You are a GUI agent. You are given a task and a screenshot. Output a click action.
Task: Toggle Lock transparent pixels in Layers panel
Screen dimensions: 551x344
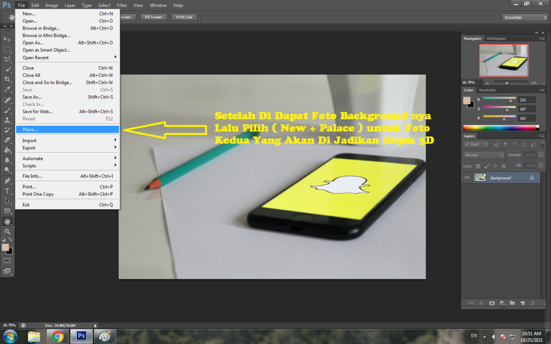[x=478, y=166]
